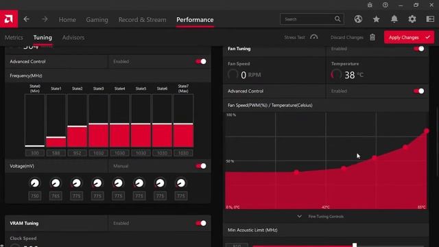Select the Performance tab

pos(195,20)
